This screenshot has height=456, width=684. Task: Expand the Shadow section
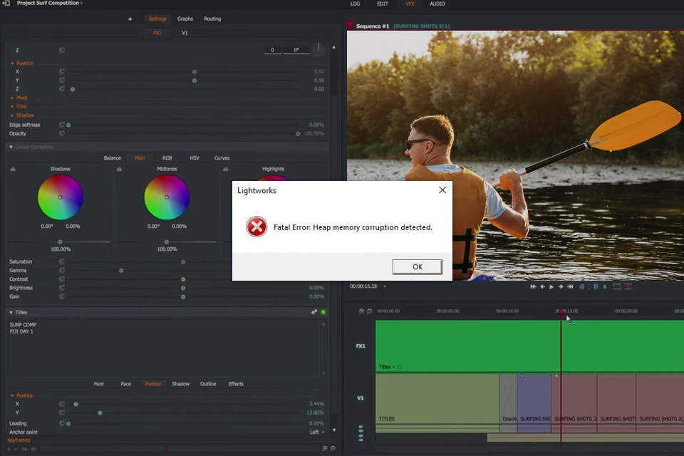(x=12, y=115)
